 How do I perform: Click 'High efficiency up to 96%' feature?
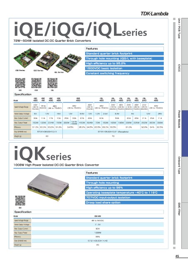(x=124, y=187)
